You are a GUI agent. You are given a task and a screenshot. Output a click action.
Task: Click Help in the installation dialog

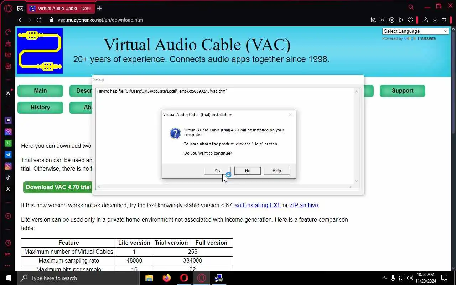[x=277, y=171]
